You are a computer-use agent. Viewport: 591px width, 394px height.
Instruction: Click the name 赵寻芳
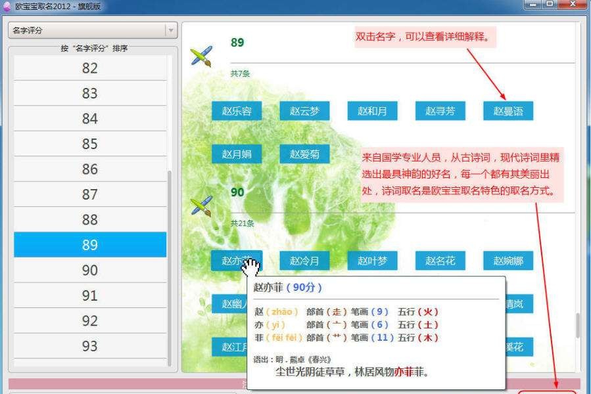click(440, 110)
